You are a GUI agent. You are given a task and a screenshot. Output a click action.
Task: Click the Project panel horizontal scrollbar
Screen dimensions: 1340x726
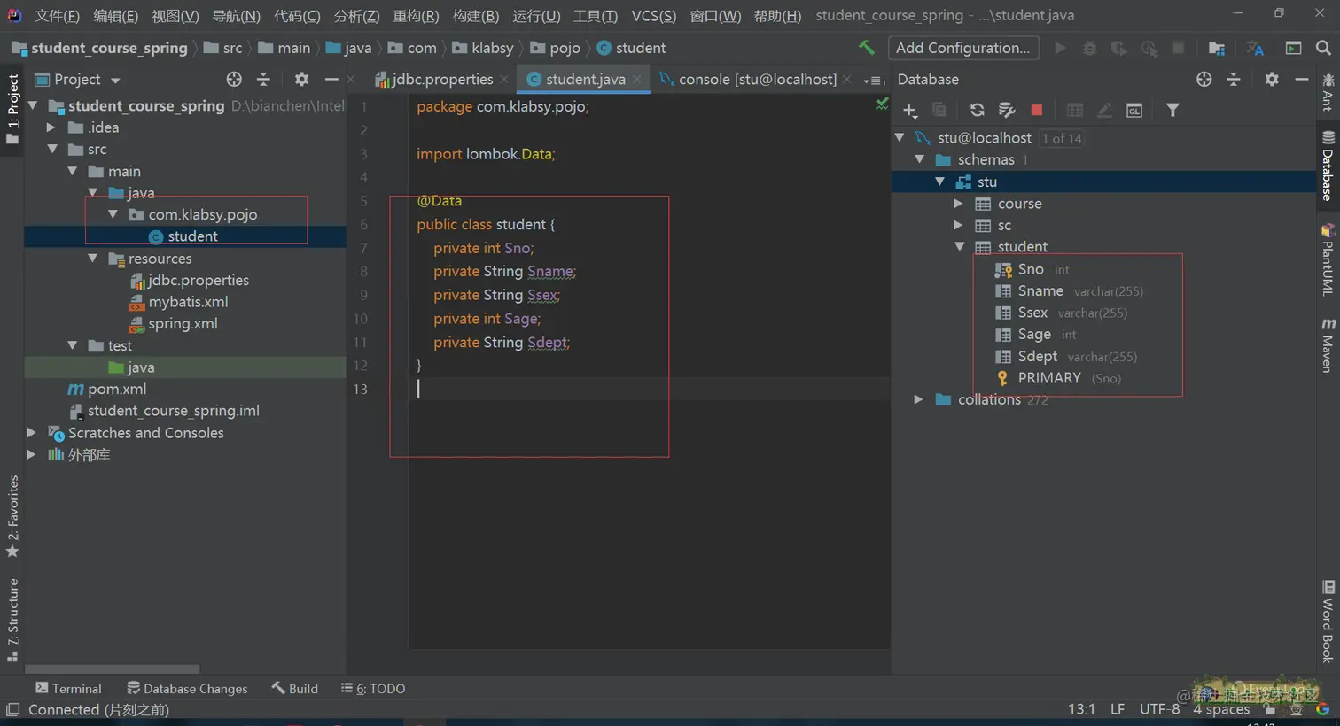pos(112,669)
